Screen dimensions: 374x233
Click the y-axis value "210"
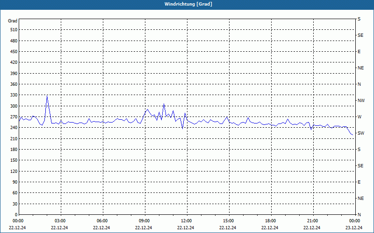coord(14,138)
